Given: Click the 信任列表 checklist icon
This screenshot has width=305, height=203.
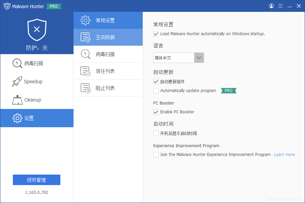Looking at the screenshot, I should pyautogui.click(x=85, y=71).
